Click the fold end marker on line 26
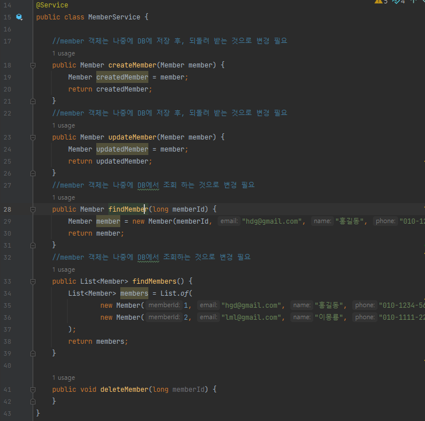 [33, 173]
